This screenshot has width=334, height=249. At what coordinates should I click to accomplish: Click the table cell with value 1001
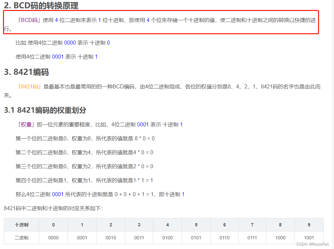309,238
